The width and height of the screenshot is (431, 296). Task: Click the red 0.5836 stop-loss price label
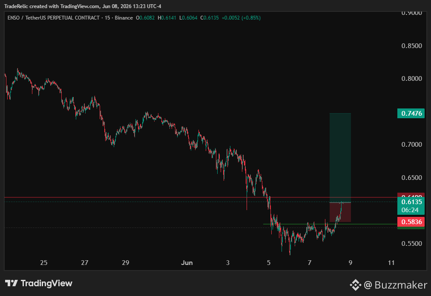click(411, 222)
